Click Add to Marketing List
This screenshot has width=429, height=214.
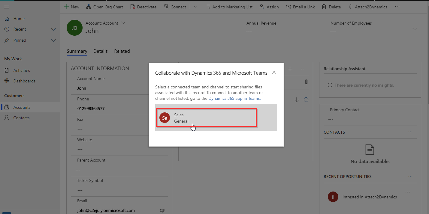(229, 7)
